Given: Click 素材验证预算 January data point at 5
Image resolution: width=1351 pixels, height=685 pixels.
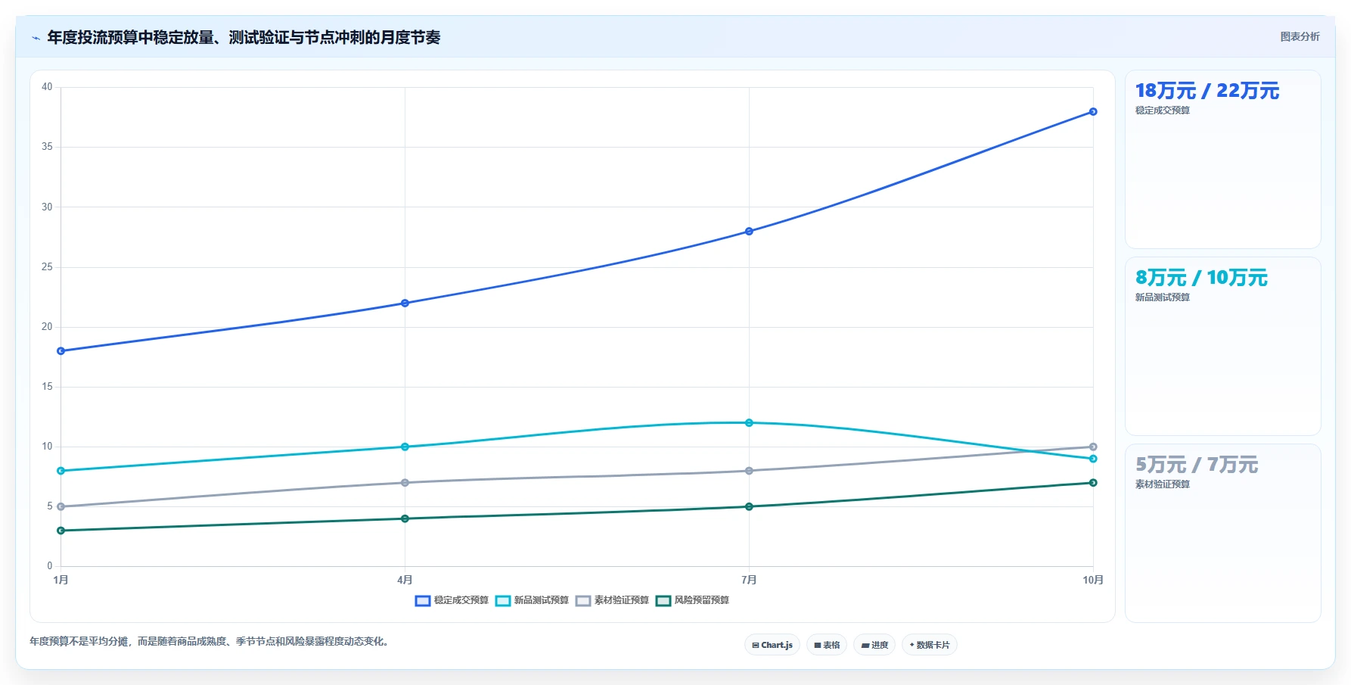Looking at the screenshot, I should click(x=61, y=507).
